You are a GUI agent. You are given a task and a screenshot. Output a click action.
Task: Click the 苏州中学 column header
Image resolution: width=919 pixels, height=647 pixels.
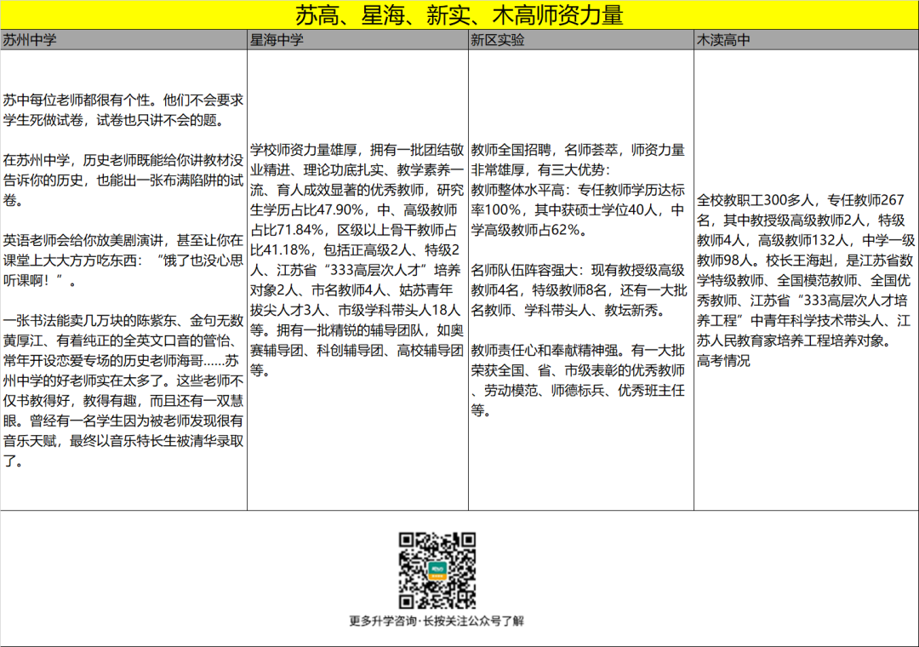(x=29, y=40)
